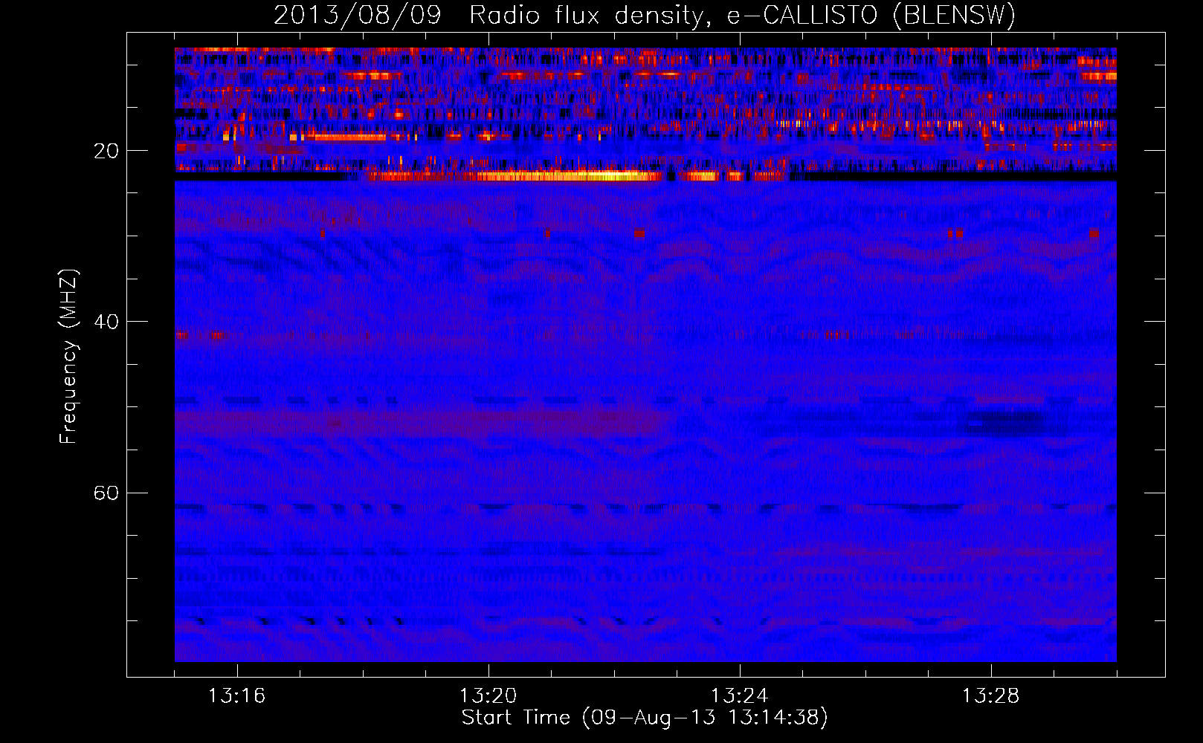1203x743 pixels.
Task: Click the 40 MHz frequency tick label
Action: pyautogui.click(x=106, y=322)
